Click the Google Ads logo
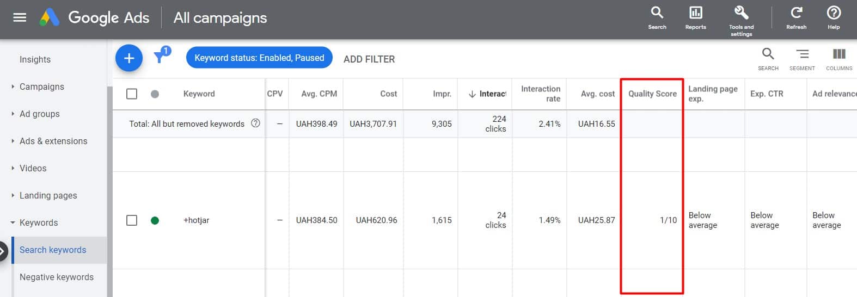Viewport: 857px width, 297px height. pos(94,18)
